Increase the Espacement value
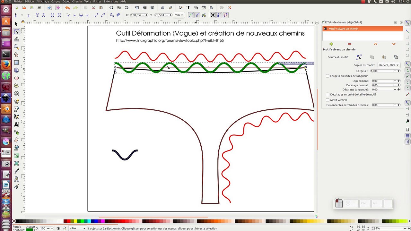 398,81
